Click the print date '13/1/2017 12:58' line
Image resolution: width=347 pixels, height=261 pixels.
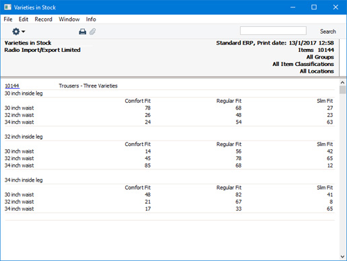275,43
